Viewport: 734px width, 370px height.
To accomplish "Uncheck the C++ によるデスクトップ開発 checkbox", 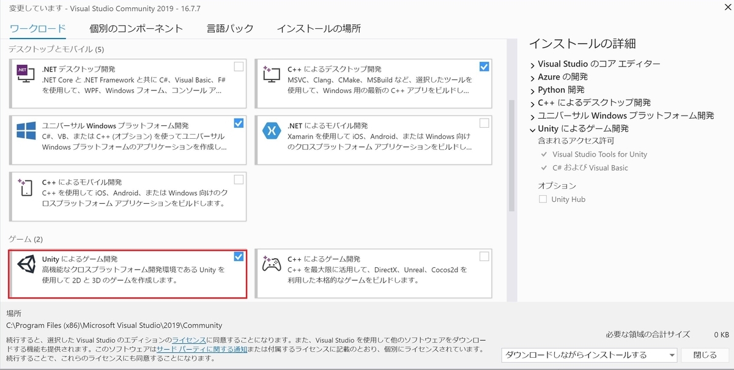I will [x=484, y=66].
